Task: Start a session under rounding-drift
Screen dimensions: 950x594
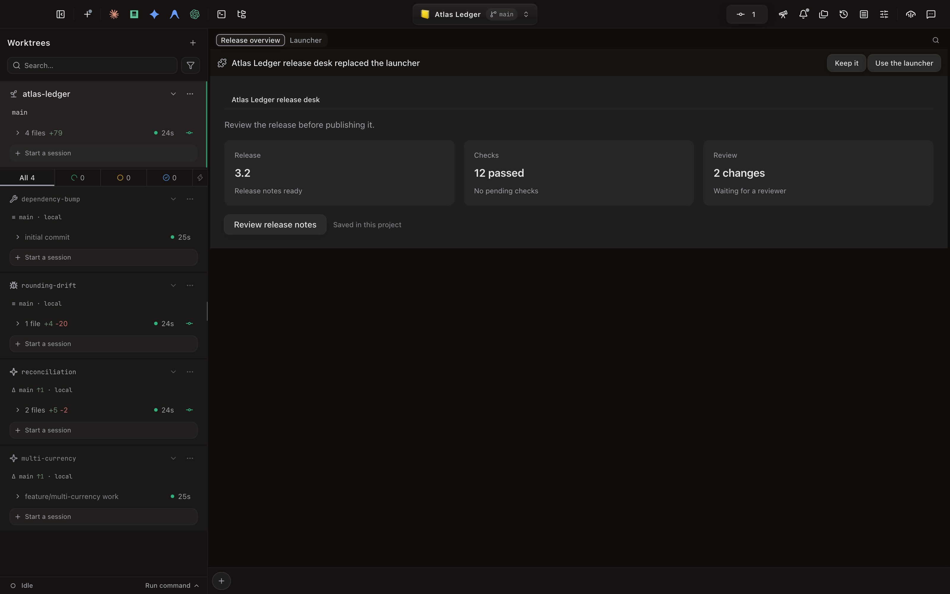Action: [104, 344]
